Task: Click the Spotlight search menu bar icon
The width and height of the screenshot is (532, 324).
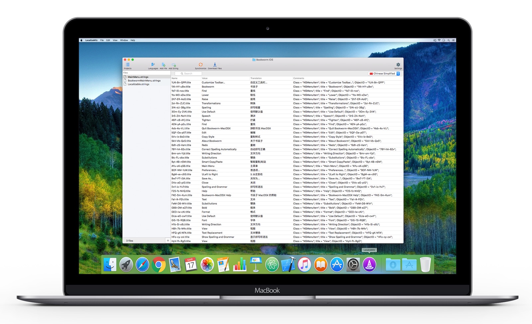Action: [449, 40]
